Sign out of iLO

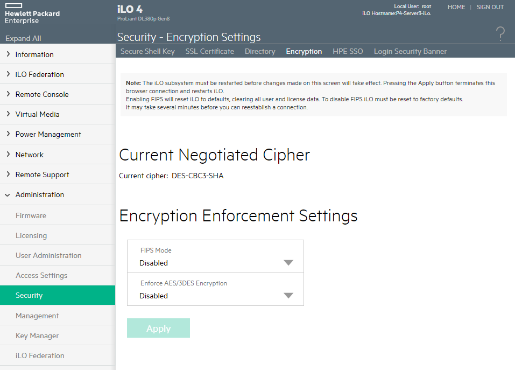click(490, 7)
